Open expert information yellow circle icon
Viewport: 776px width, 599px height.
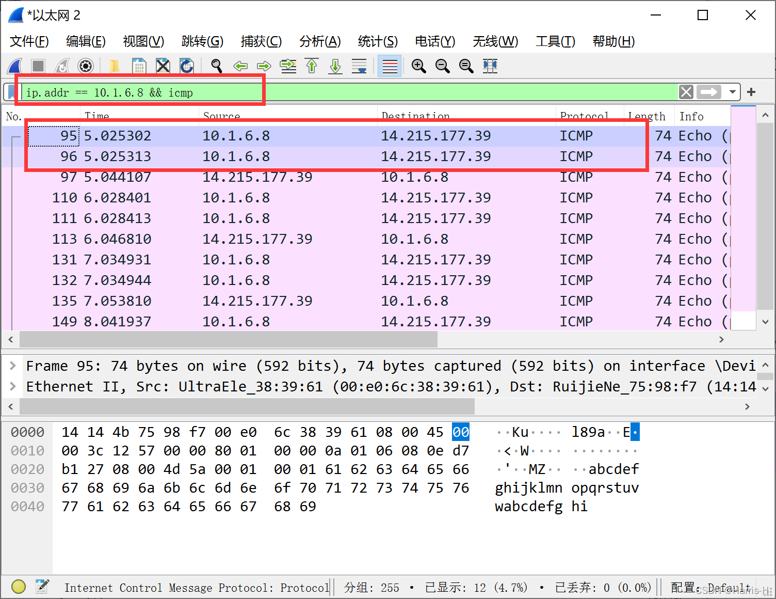(x=19, y=587)
